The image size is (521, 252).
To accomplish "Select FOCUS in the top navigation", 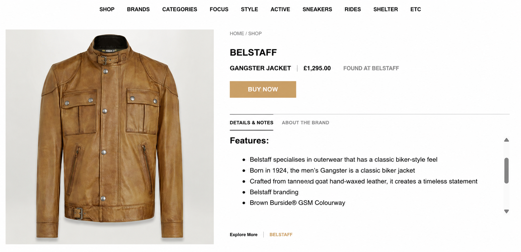I will point(219,9).
